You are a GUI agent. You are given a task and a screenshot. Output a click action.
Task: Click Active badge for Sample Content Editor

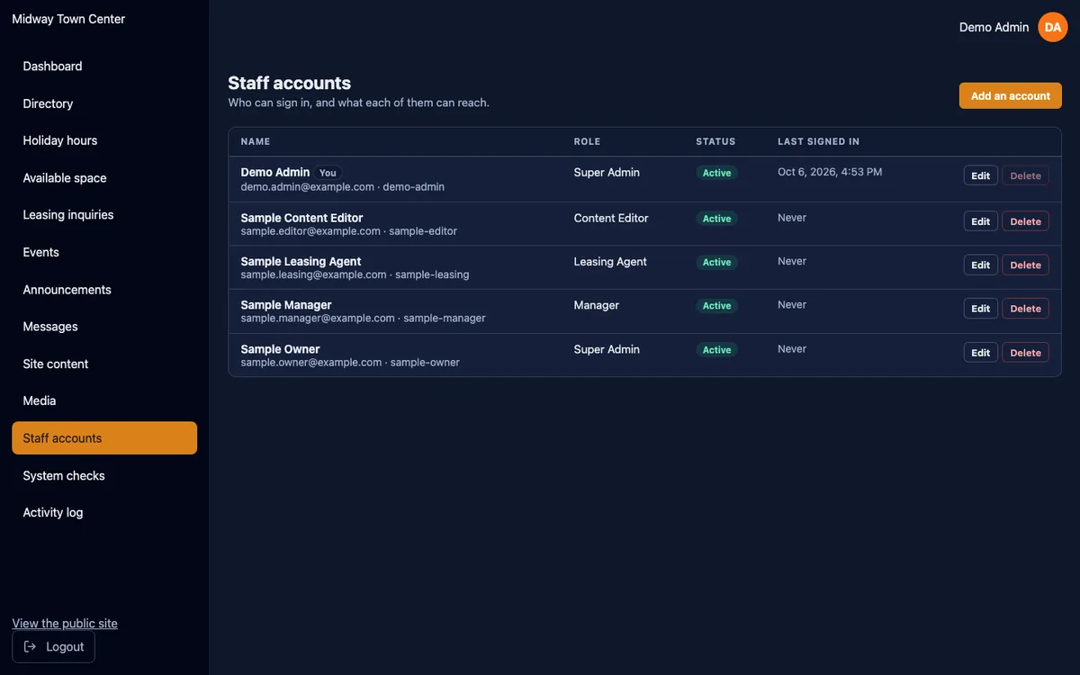click(x=716, y=219)
